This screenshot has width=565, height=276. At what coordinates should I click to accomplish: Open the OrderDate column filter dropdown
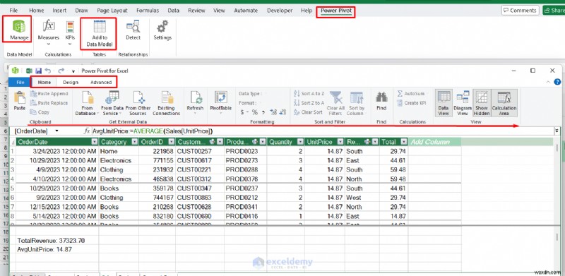95,142
